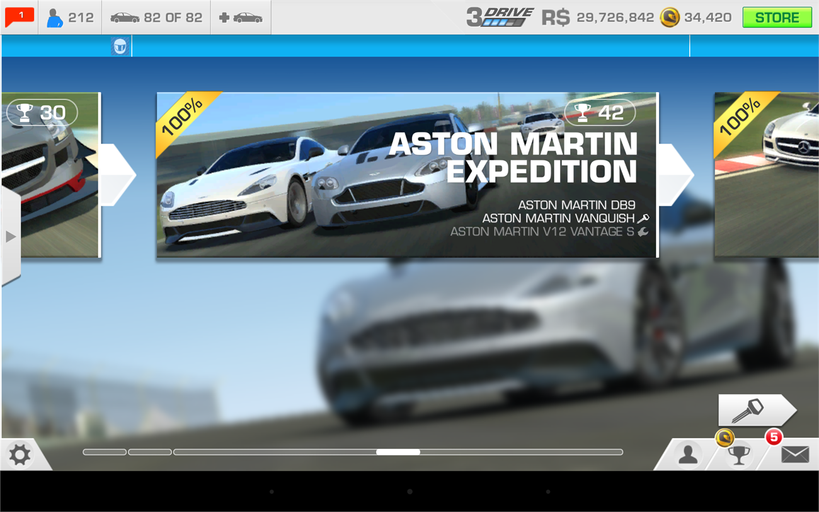Expand the side panel arrow tab
The image size is (819, 512).
click(10, 236)
